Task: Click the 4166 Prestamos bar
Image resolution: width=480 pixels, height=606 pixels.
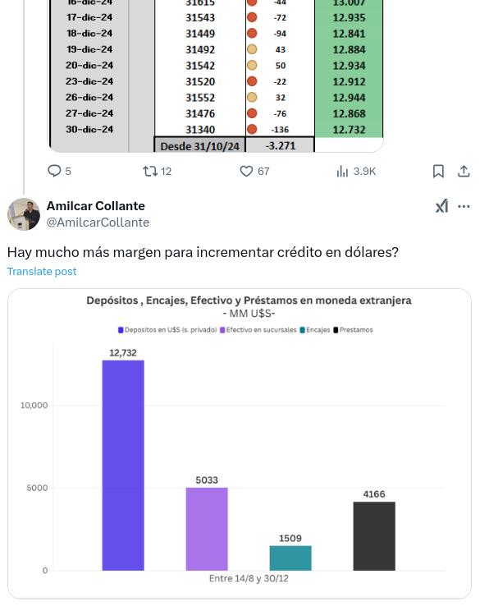Action: pos(374,536)
